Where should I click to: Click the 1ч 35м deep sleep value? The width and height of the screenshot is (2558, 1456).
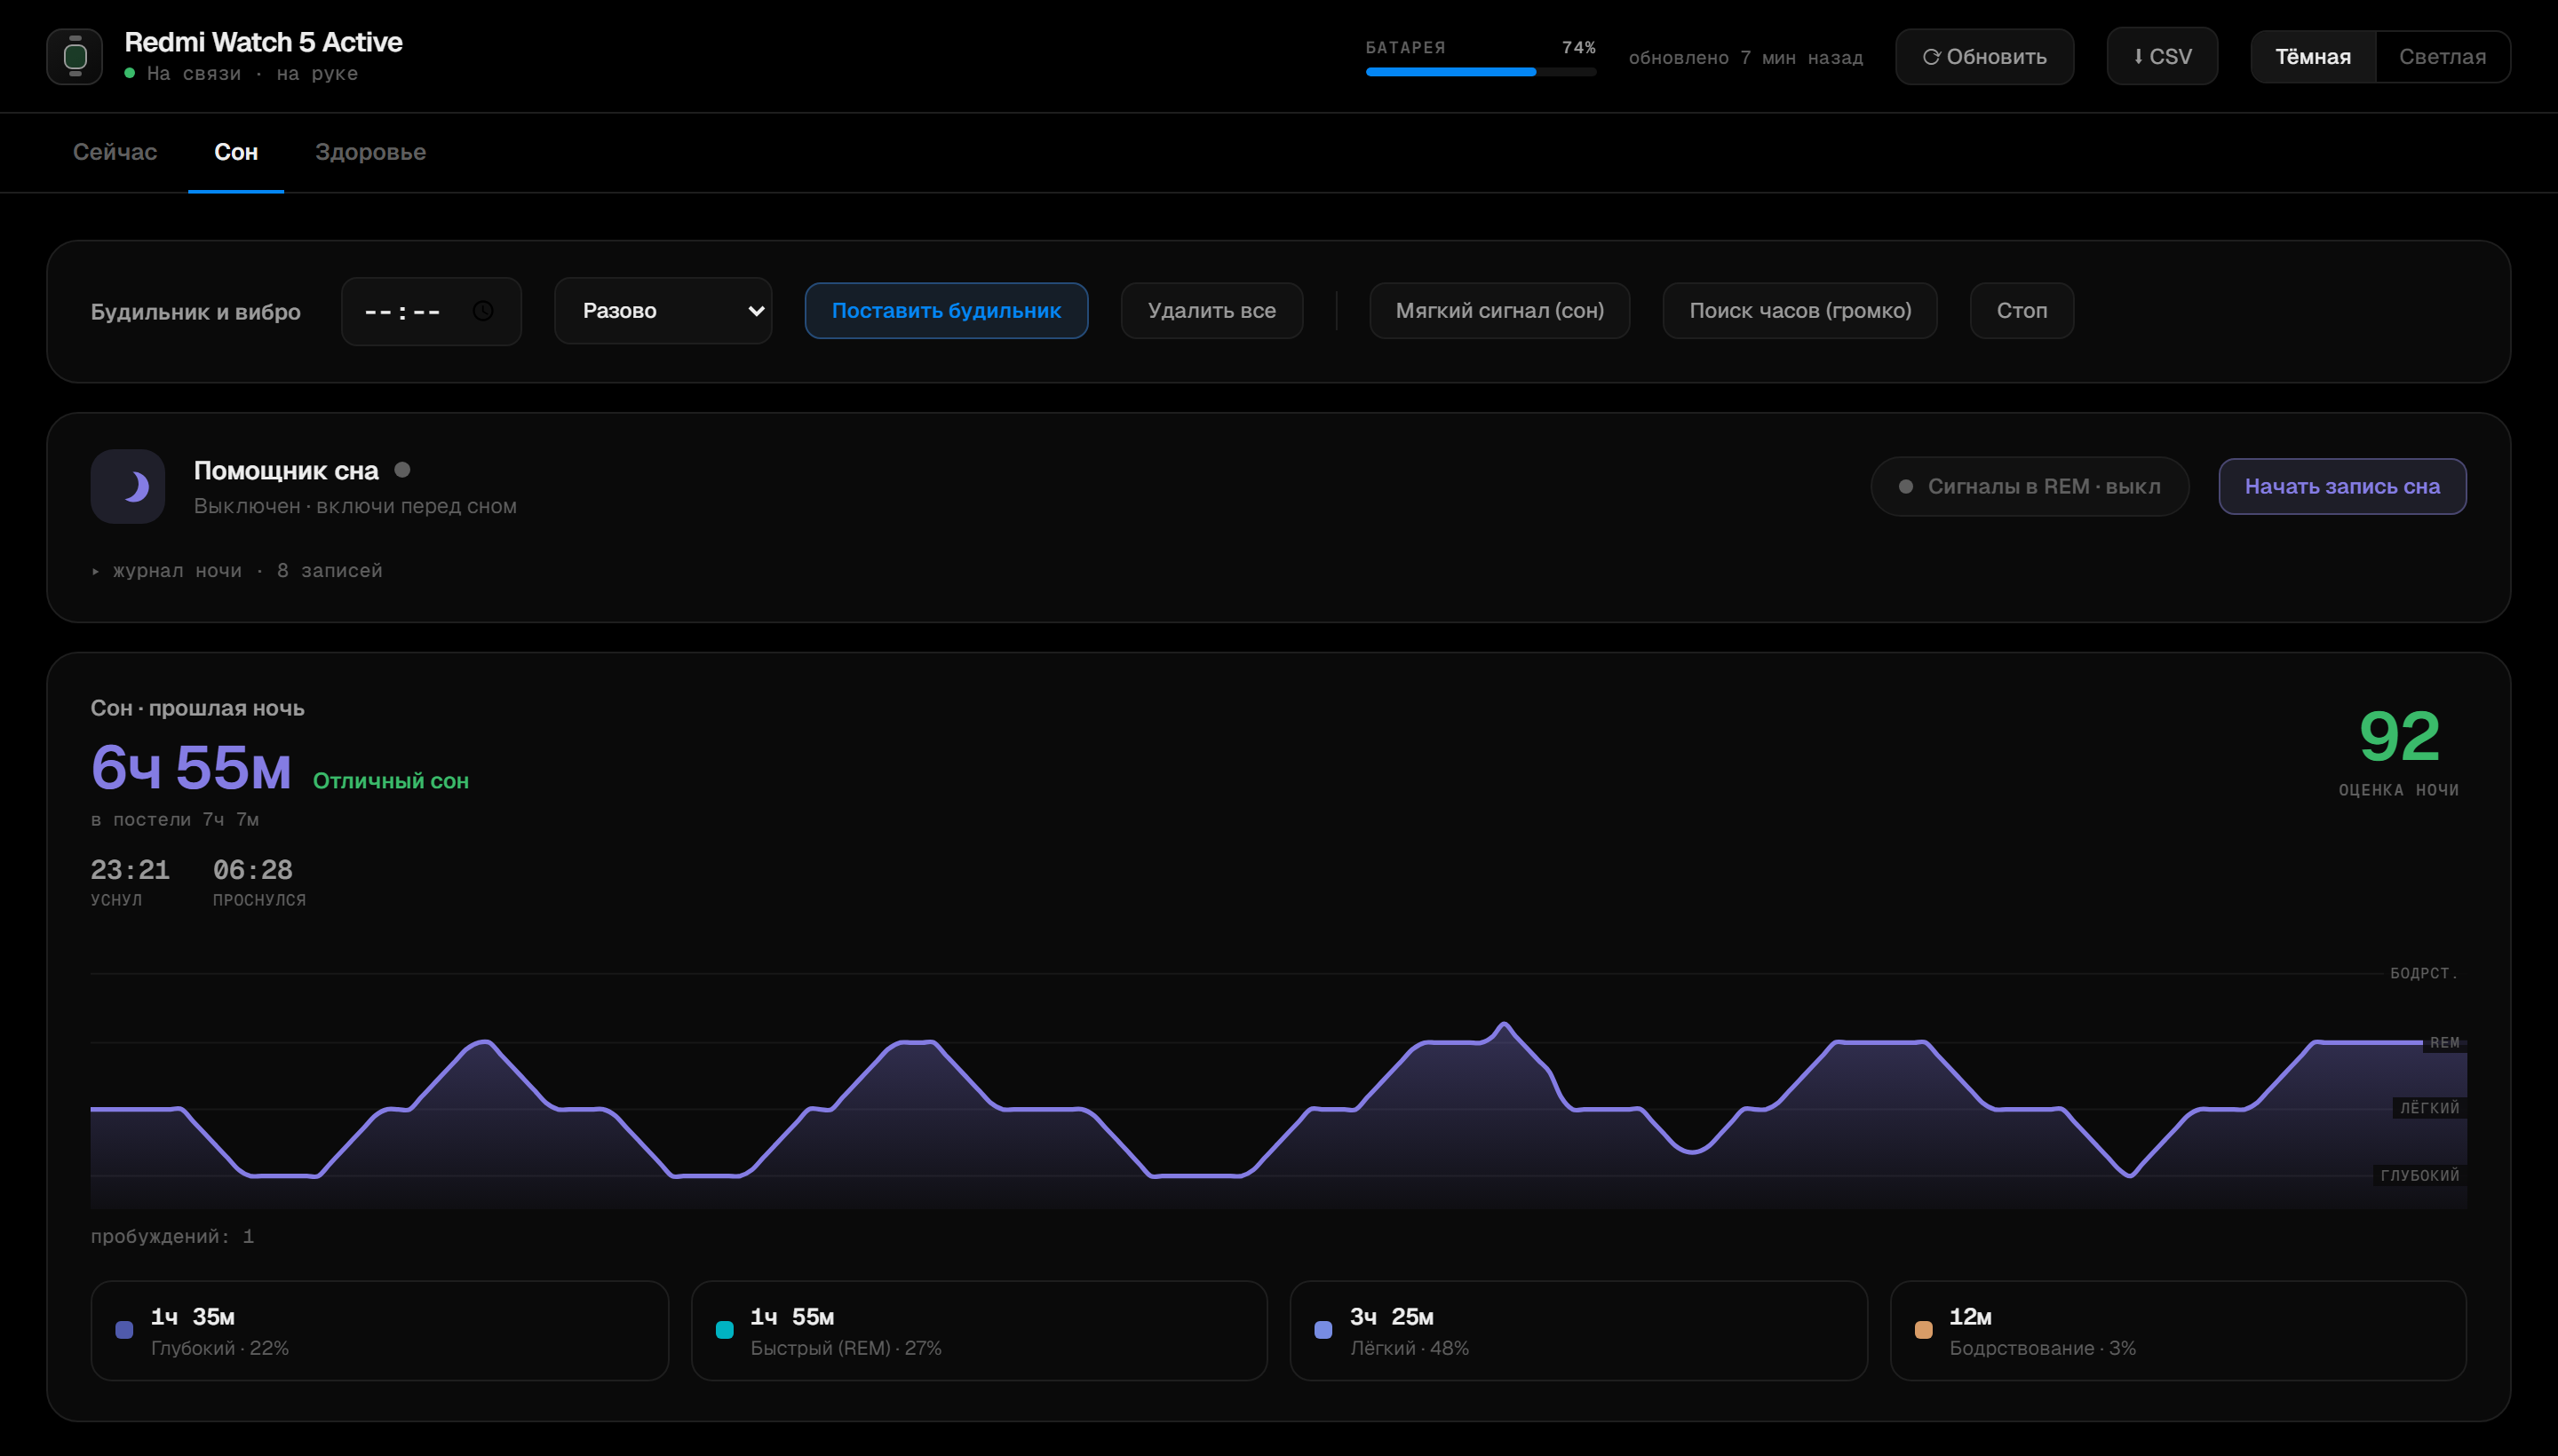(x=193, y=1317)
